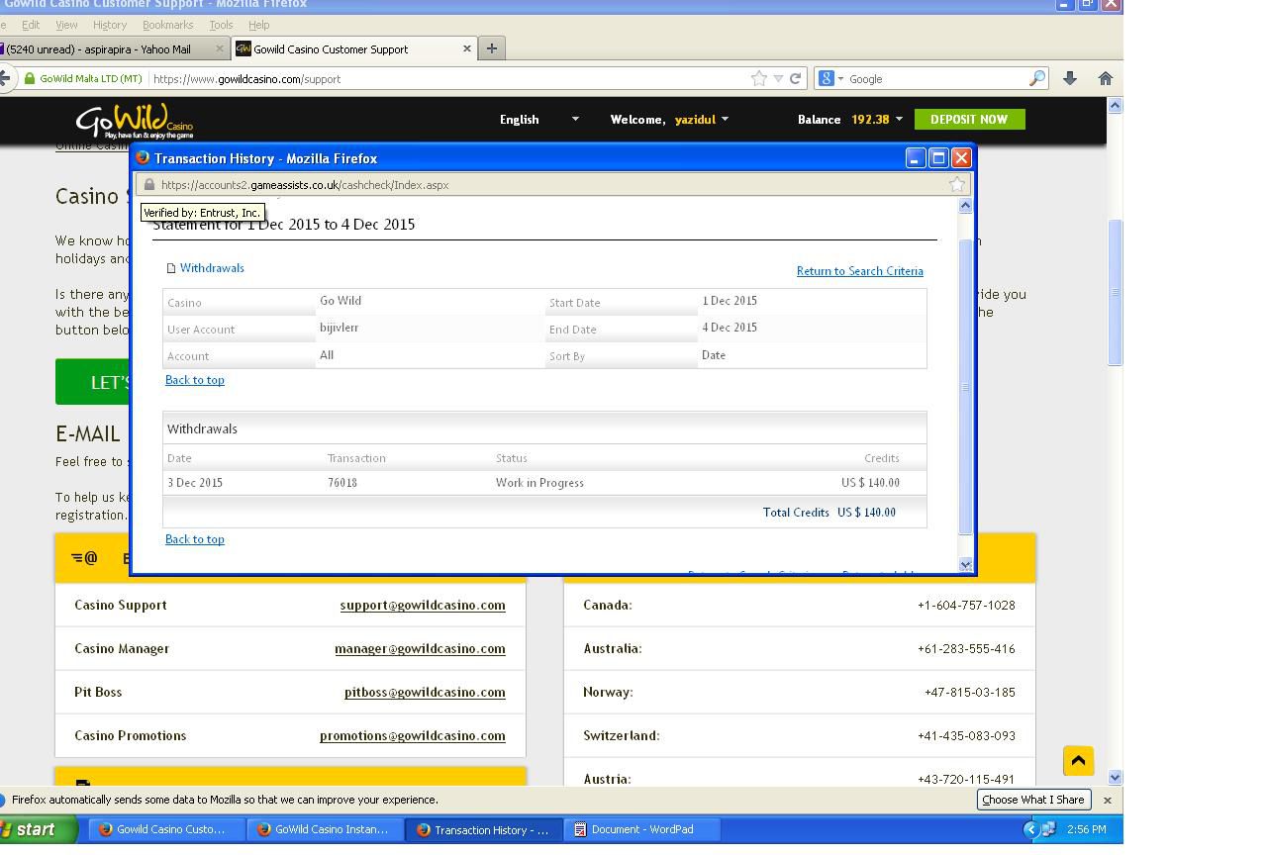
Task: Click the GoWild Casino logo
Action: tap(135, 122)
